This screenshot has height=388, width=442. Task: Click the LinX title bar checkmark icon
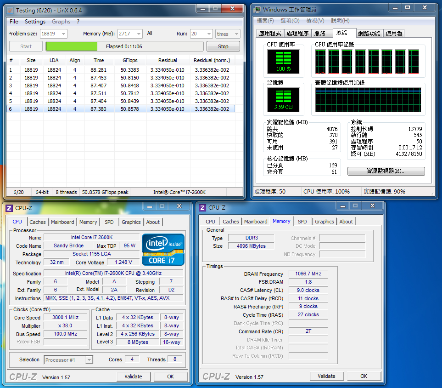click(10, 11)
